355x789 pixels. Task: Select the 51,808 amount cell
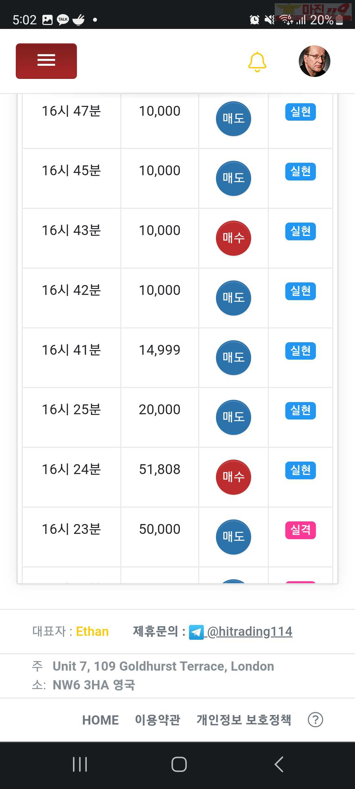[x=160, y=477]
